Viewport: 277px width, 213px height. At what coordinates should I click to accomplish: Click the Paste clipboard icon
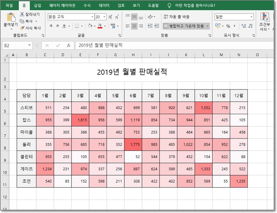coord(11,17)
